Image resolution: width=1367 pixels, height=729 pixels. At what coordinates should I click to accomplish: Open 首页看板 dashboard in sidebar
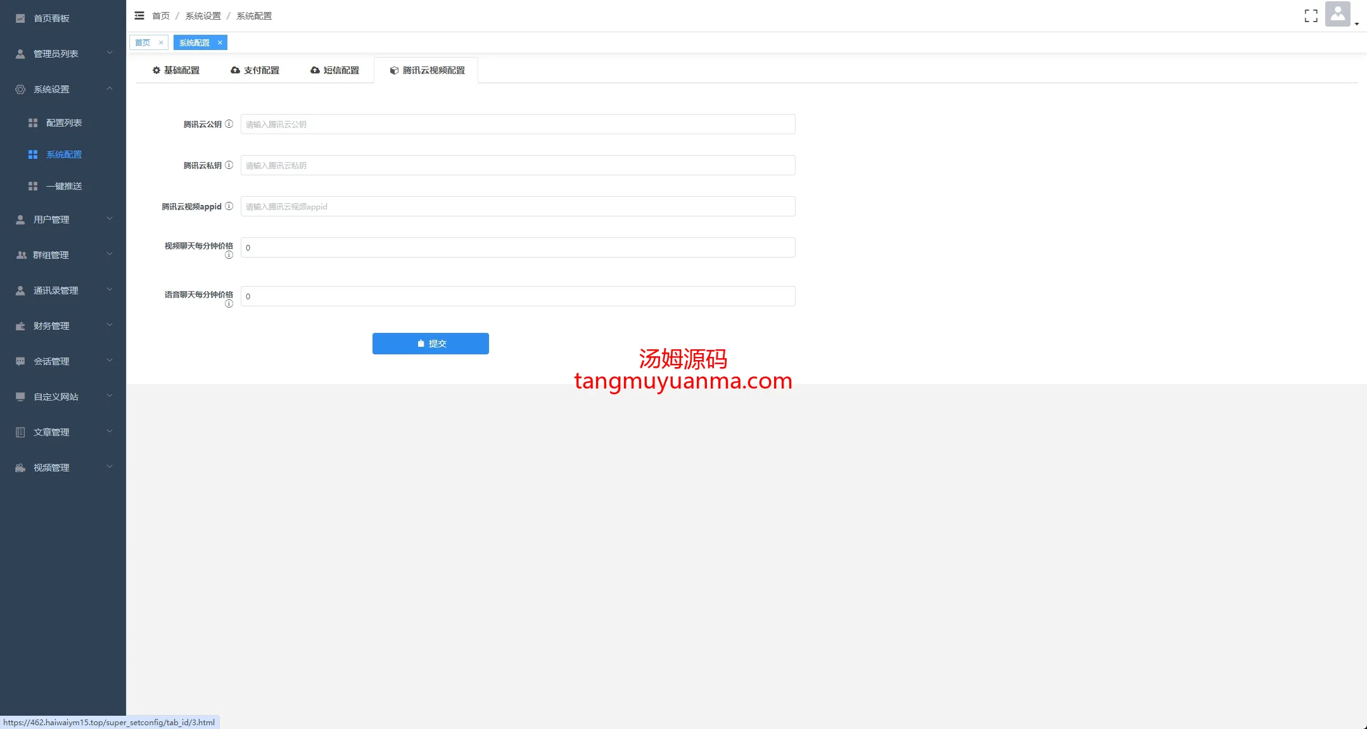tap(51, 18)
